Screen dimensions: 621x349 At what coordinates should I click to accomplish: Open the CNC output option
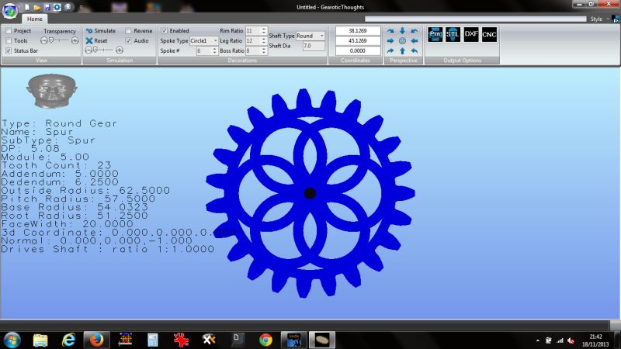click(489, 34)
